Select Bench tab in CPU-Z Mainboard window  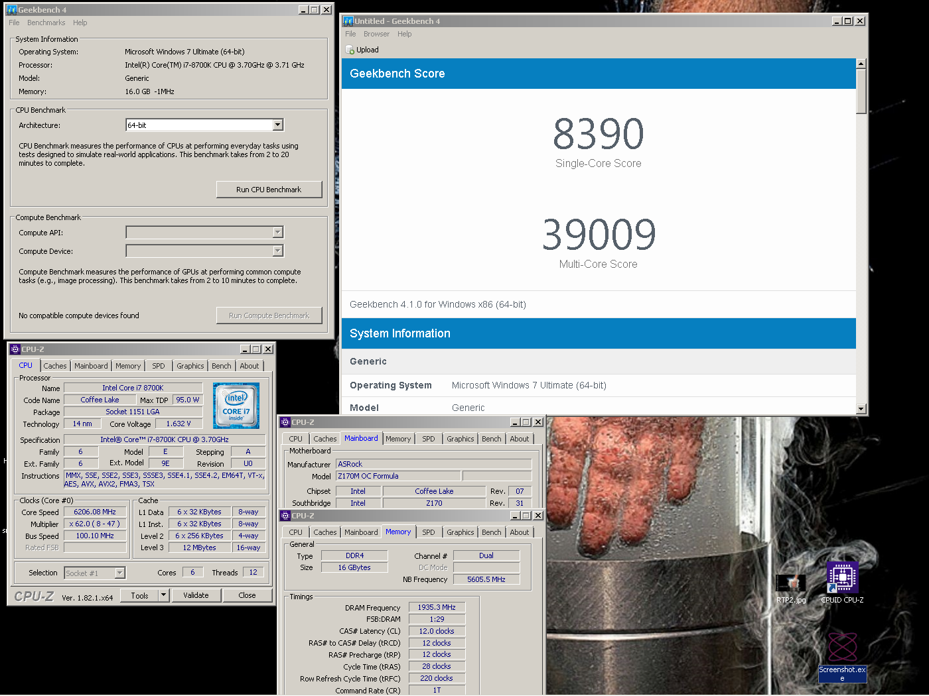pos(492,439)
